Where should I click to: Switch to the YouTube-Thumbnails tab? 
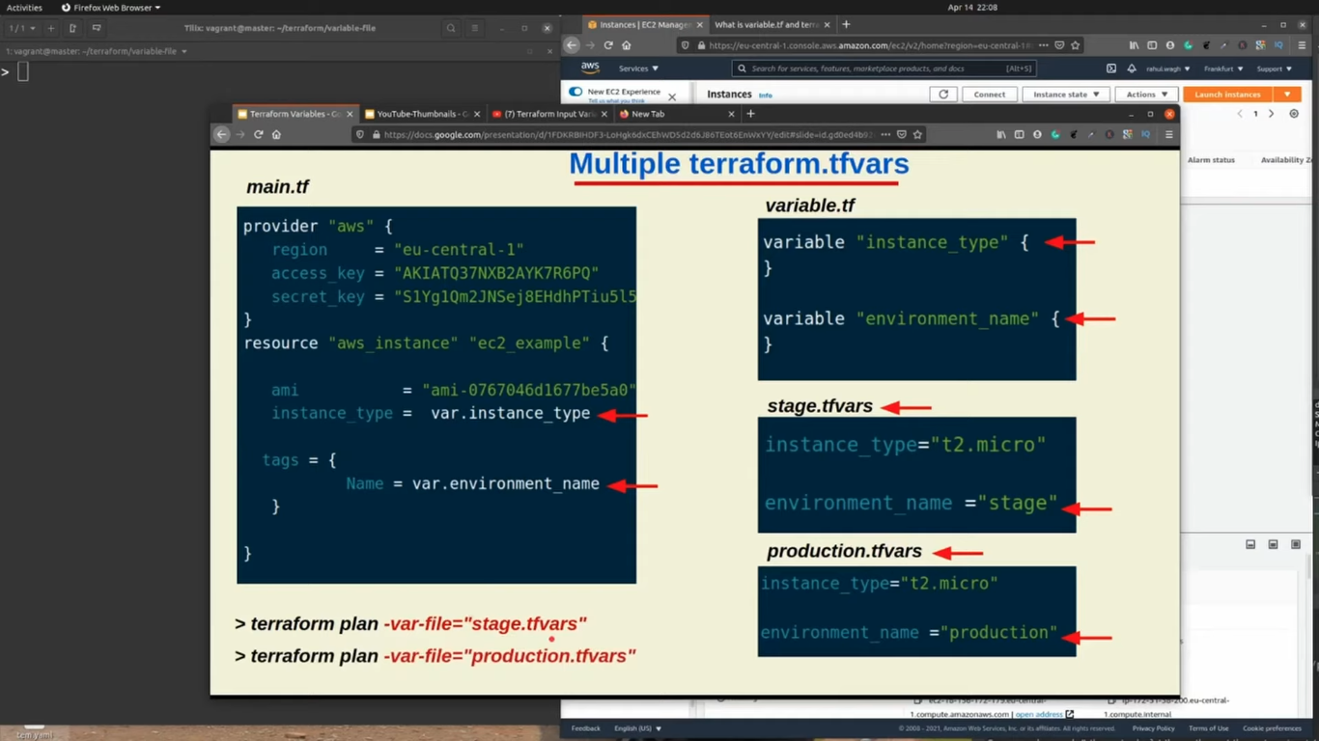tap(420, 114)
